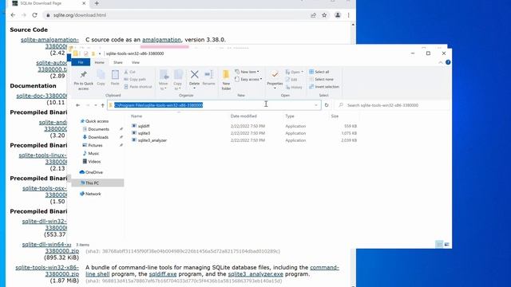Click the Search sqlite-tools search box
Image resolution: width=511 pixels, height=287 pixels.
[393, 105]
